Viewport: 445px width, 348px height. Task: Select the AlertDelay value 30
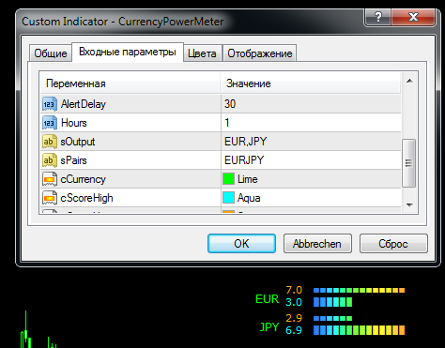coord(230,104)
